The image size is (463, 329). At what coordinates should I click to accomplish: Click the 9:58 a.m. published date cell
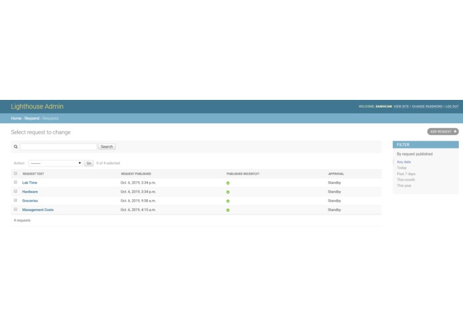coord(138,200)
